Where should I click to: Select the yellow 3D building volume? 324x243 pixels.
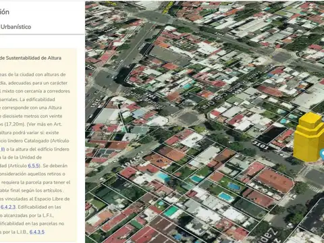(x=308, y=137)
